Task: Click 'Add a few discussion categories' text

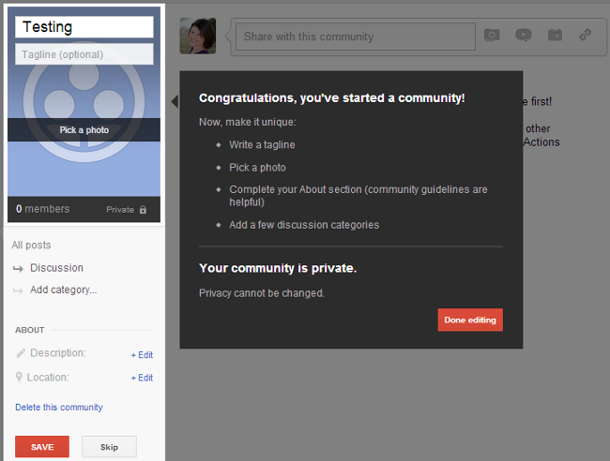Action: (x=304, y=225)
